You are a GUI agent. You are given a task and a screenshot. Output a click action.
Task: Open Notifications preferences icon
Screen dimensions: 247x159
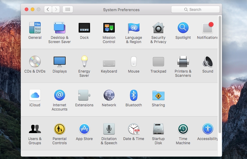coord(208,28)
